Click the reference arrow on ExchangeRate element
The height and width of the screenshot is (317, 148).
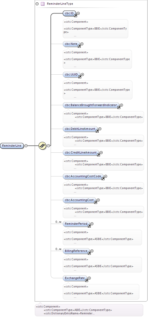tap(87, 280)
